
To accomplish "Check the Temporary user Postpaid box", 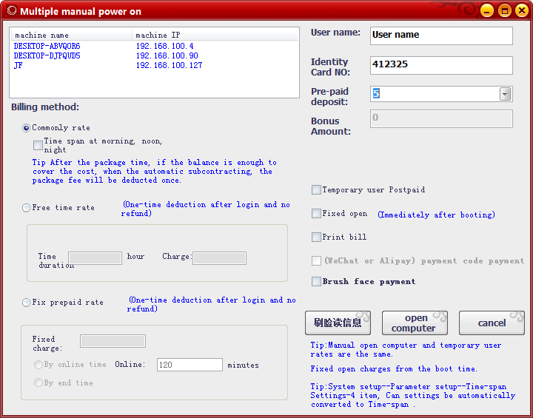I will click(x=316, y=190).
